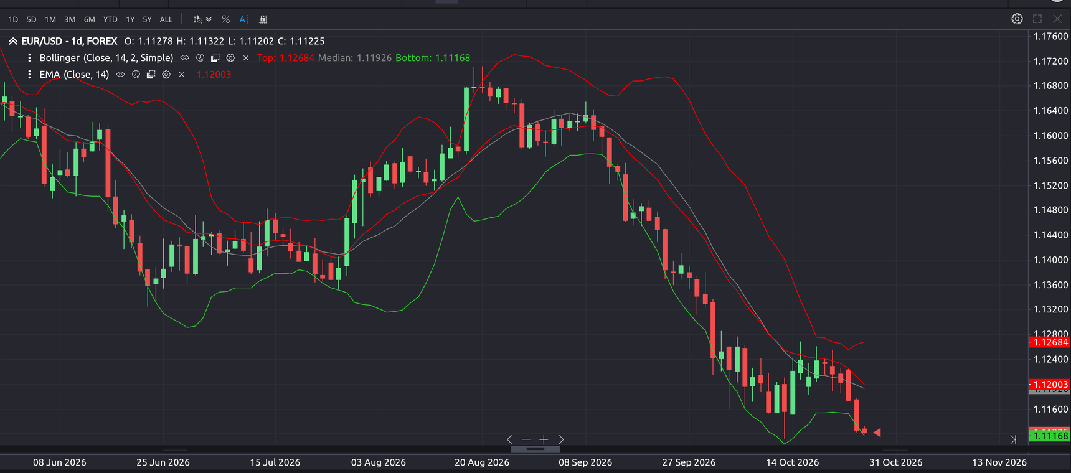This screenshot has width=1071, height=473.
Task: Select the 3M time range
Action: [x=70, y=19]
